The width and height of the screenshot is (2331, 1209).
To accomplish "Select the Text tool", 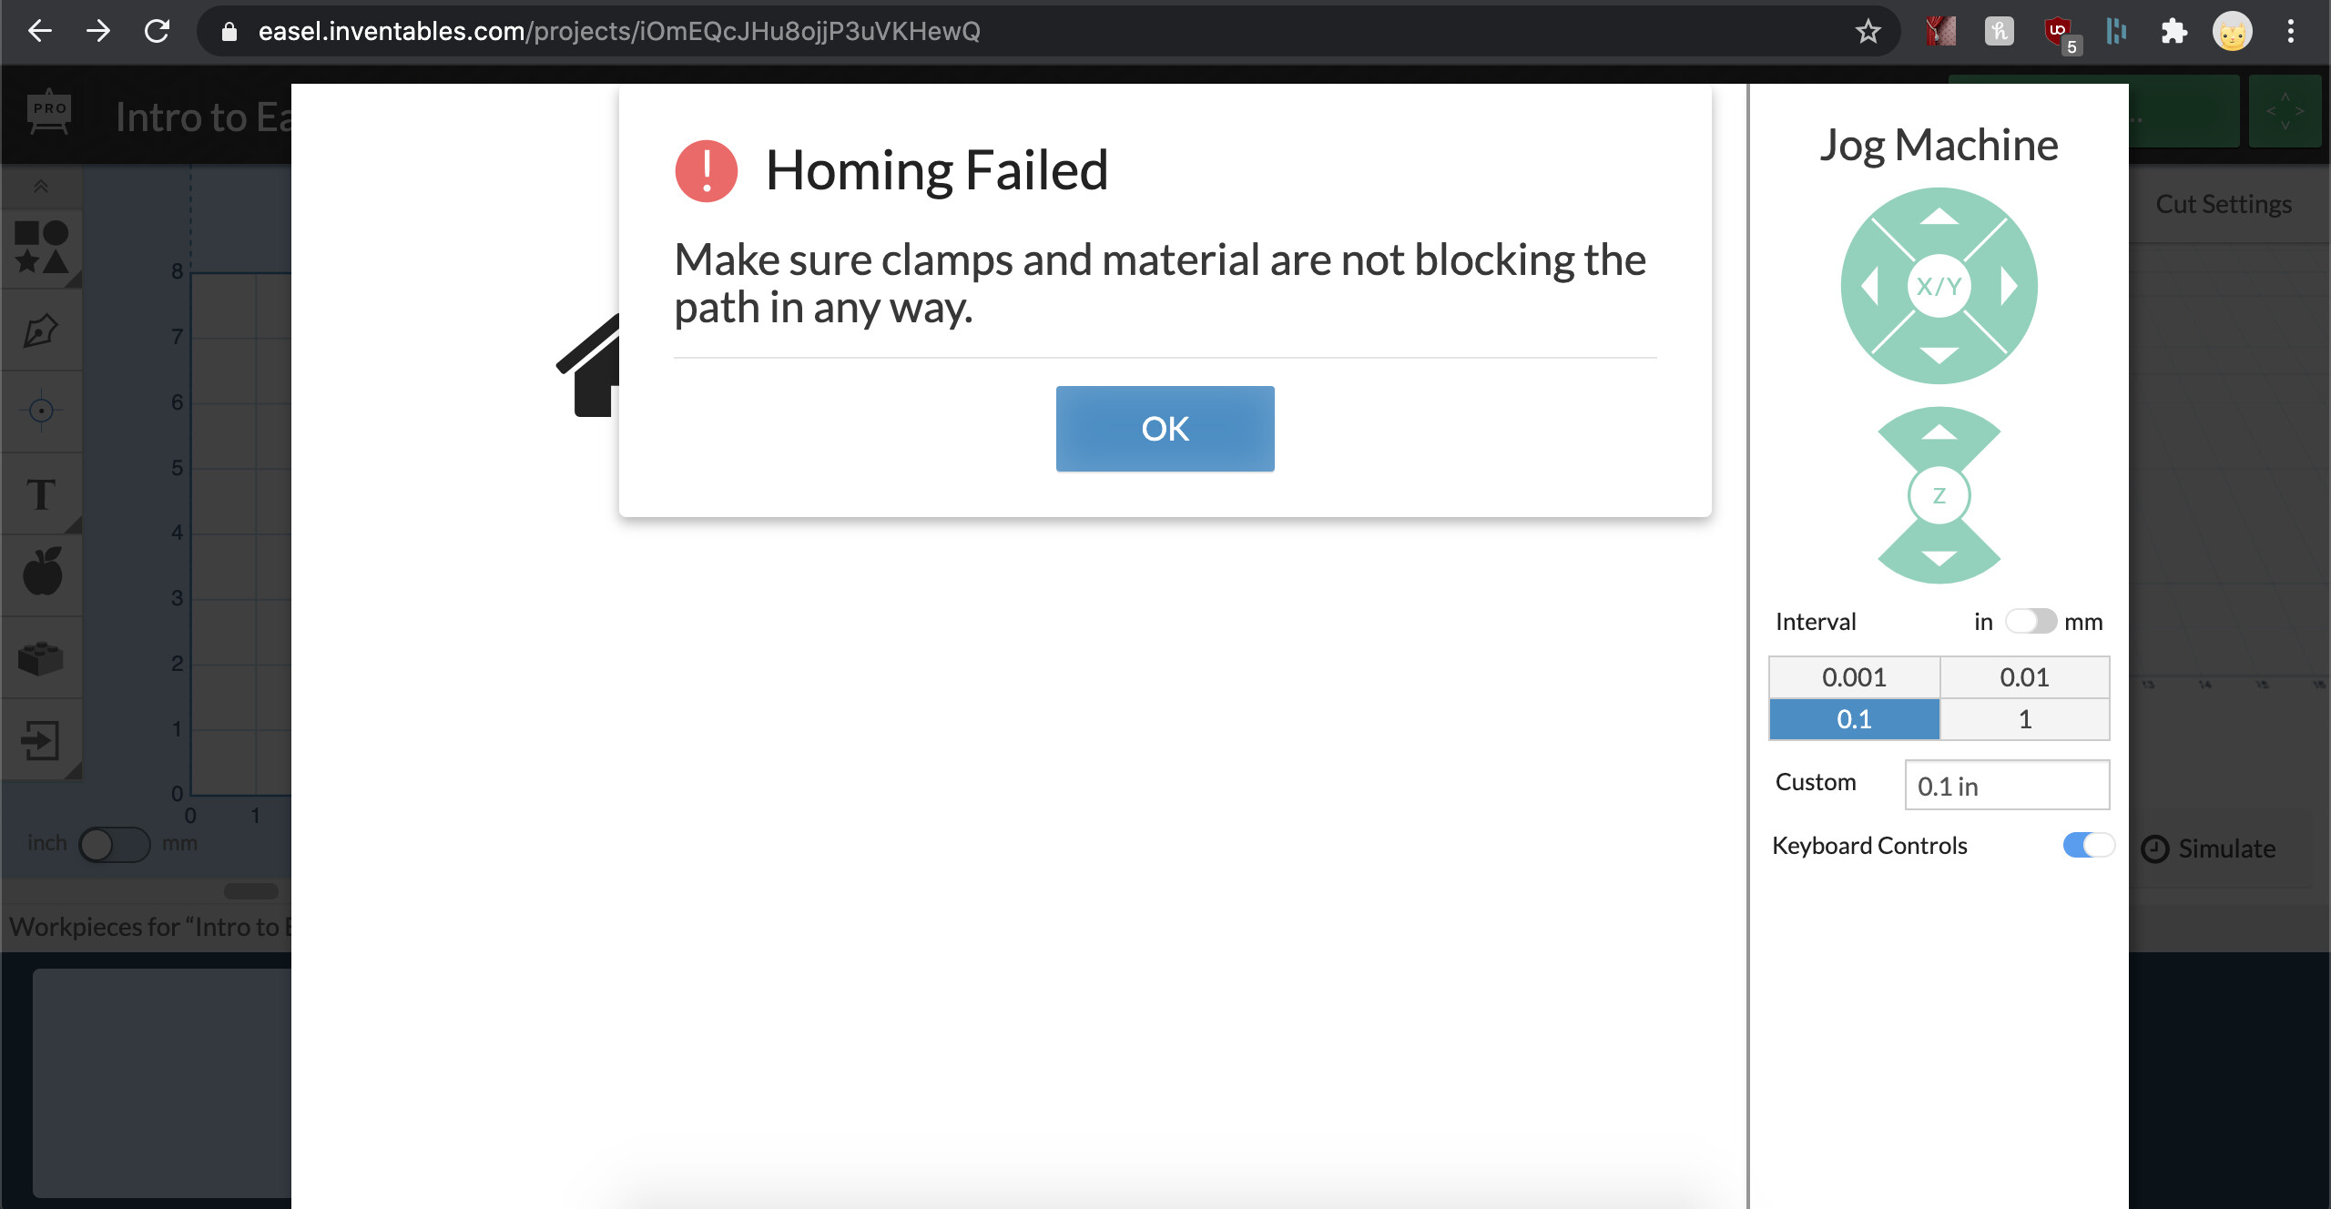I will point(42,494).
